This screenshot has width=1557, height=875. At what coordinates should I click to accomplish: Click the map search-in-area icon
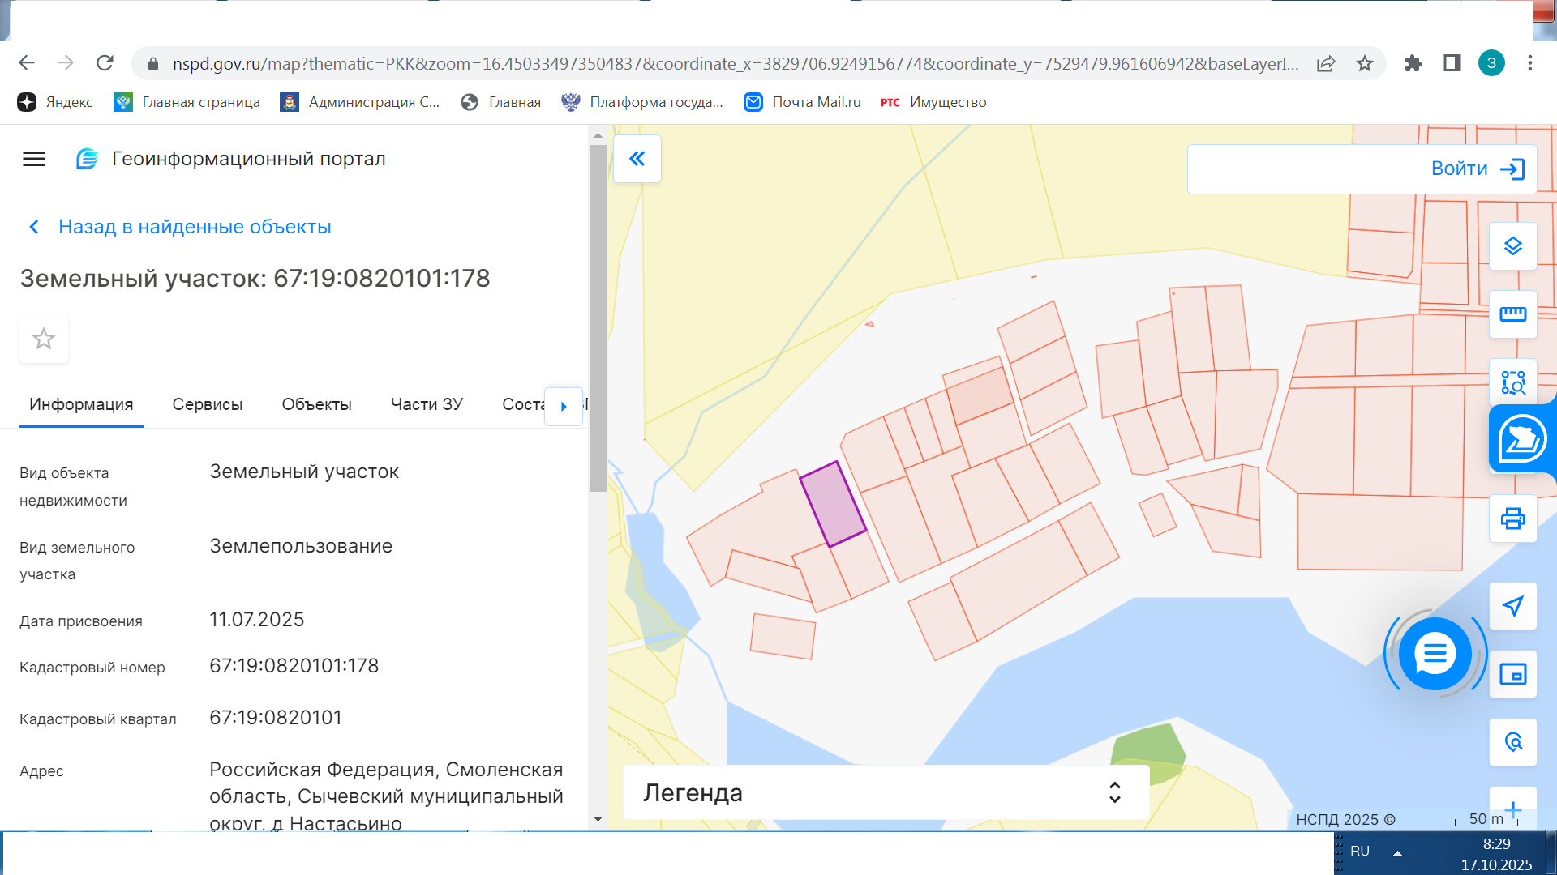click(x=1512, y=742)
